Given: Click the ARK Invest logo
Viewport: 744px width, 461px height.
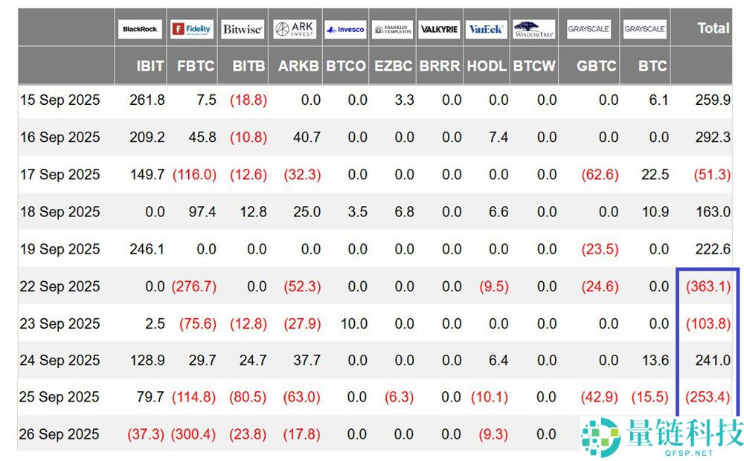Looking at the screenshot, I should pos(295,29).
